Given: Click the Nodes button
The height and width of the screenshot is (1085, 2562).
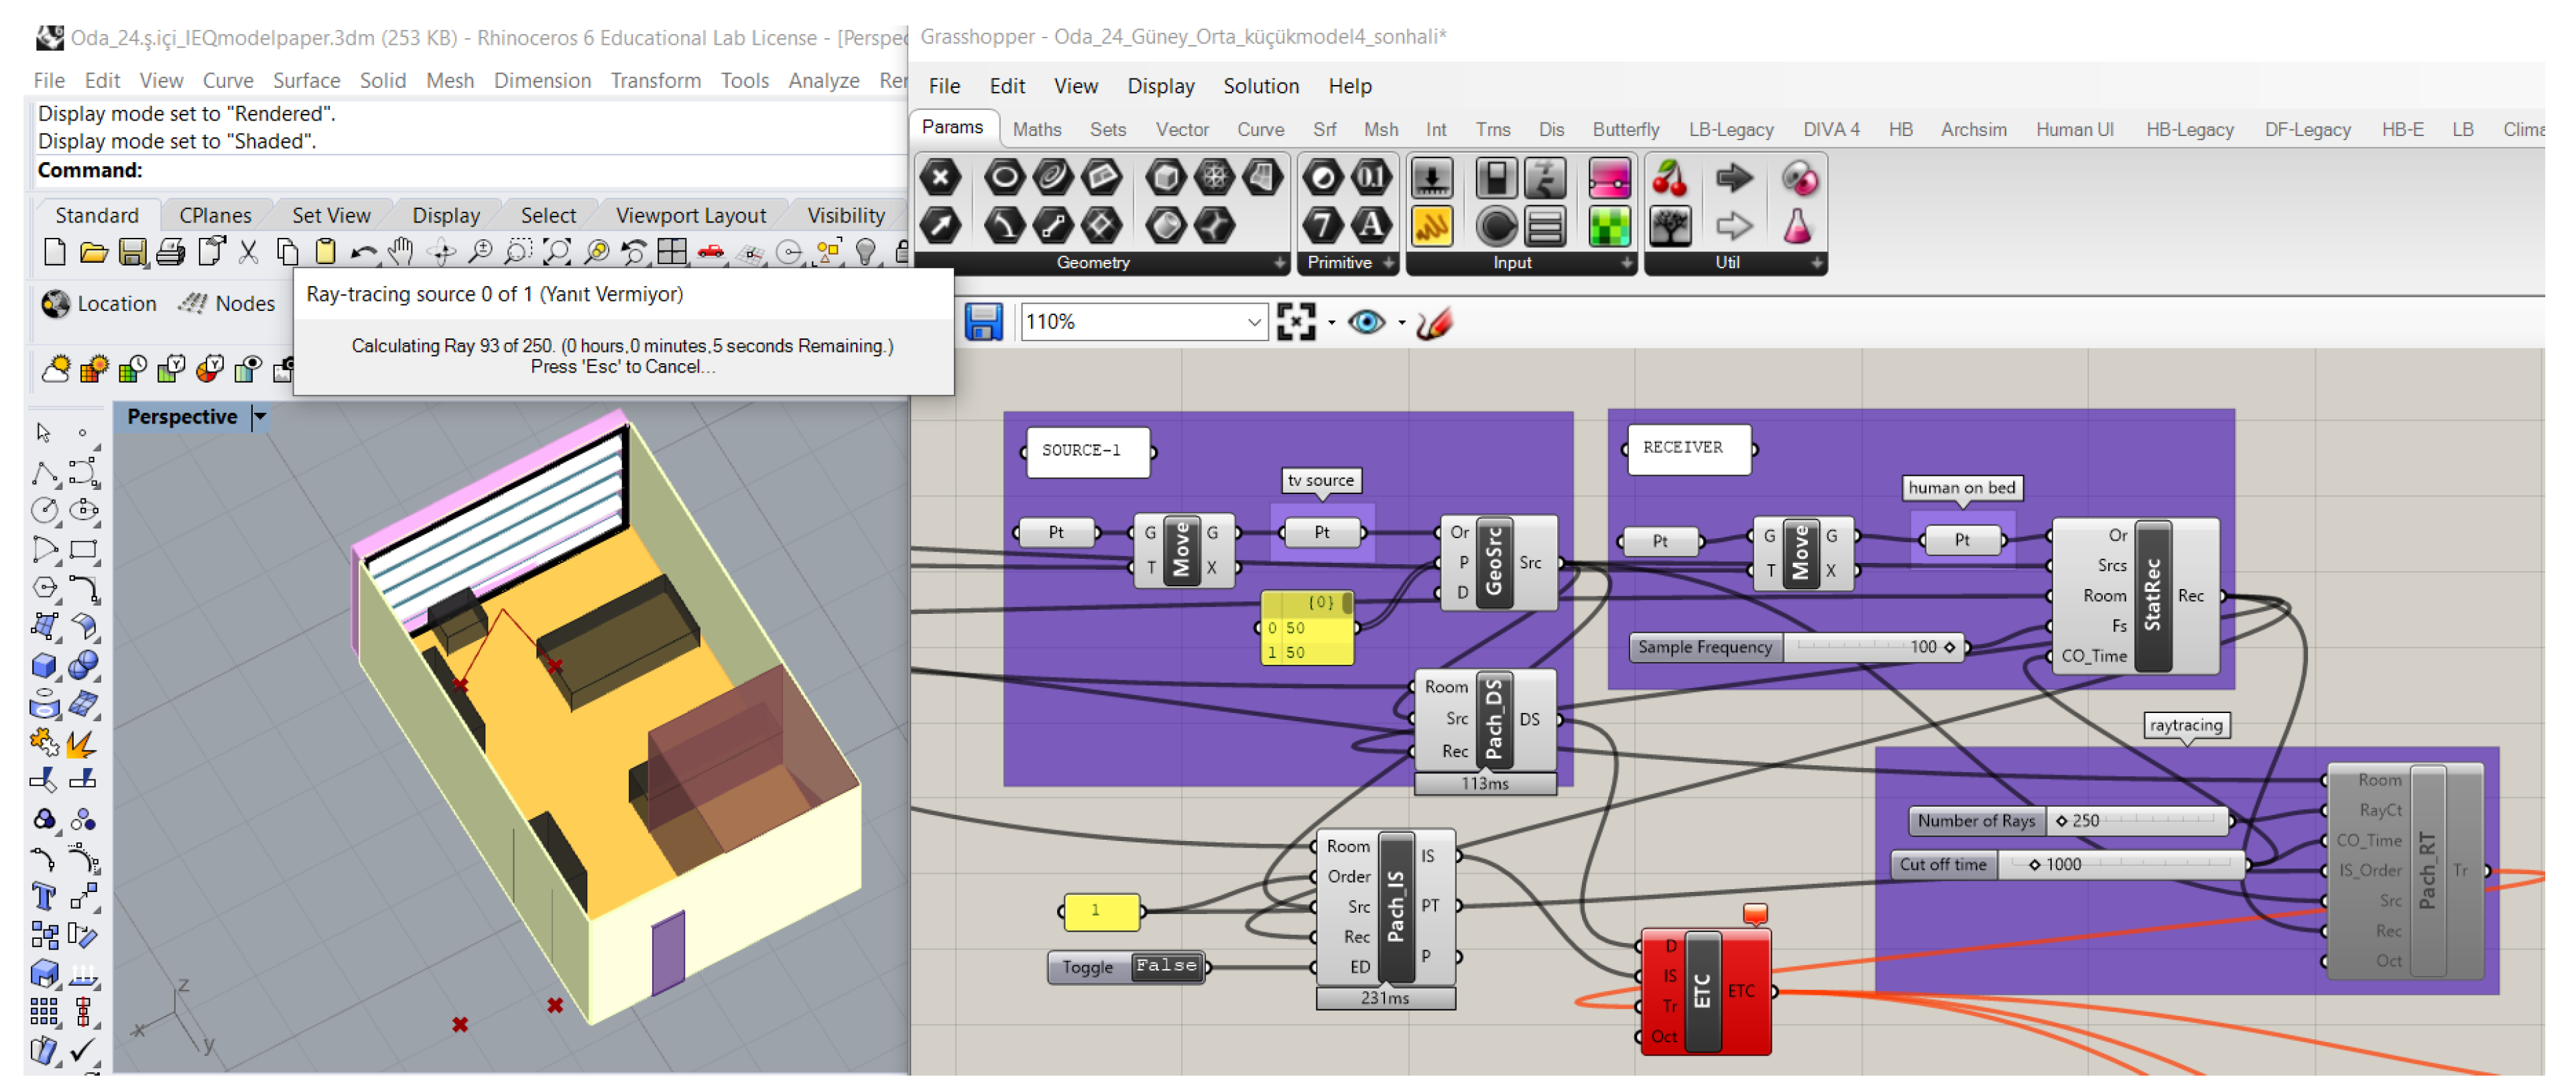Looking at the screenshot, I should point(227,304).
